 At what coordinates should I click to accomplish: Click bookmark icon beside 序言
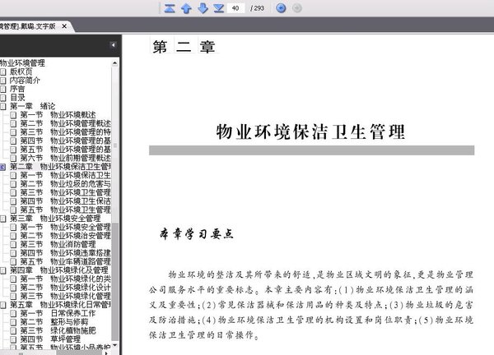[x=3, y=89]
